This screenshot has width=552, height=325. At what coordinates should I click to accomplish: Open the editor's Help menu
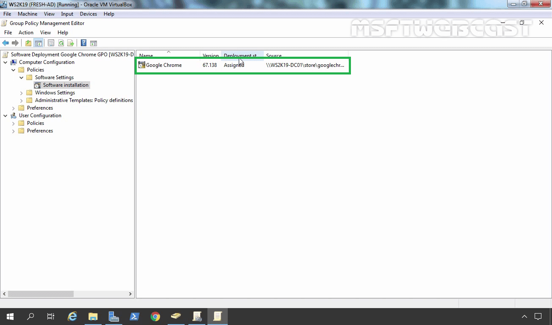point(63,33)
